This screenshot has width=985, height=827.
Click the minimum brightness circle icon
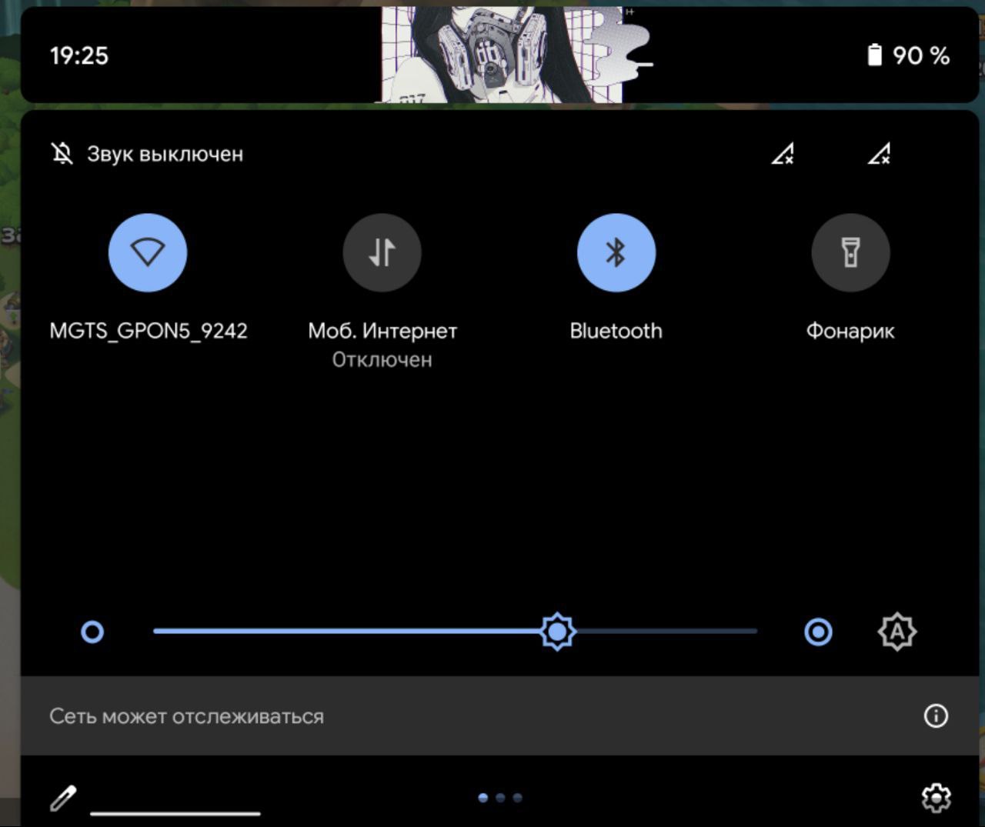[x=92, y=632]
